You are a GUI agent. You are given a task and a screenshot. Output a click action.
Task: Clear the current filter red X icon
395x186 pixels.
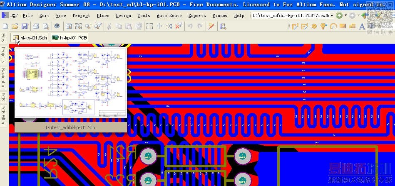click(179, 26)
